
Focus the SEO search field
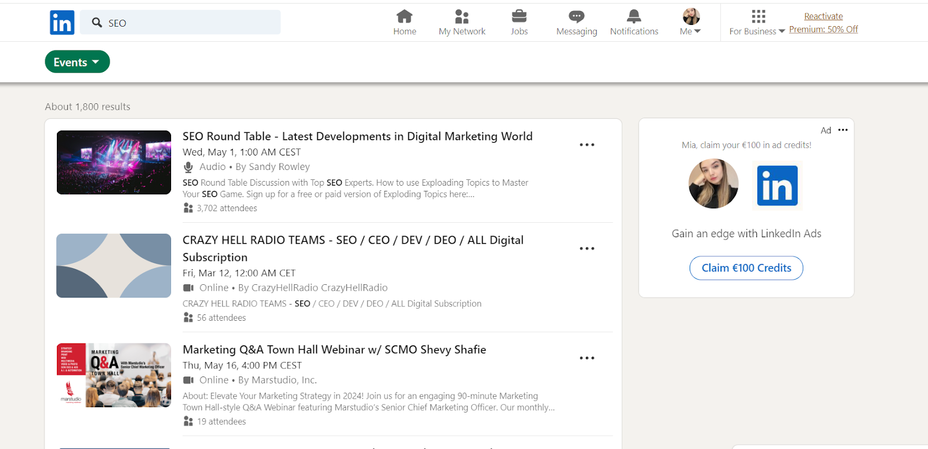coord(180,23)
